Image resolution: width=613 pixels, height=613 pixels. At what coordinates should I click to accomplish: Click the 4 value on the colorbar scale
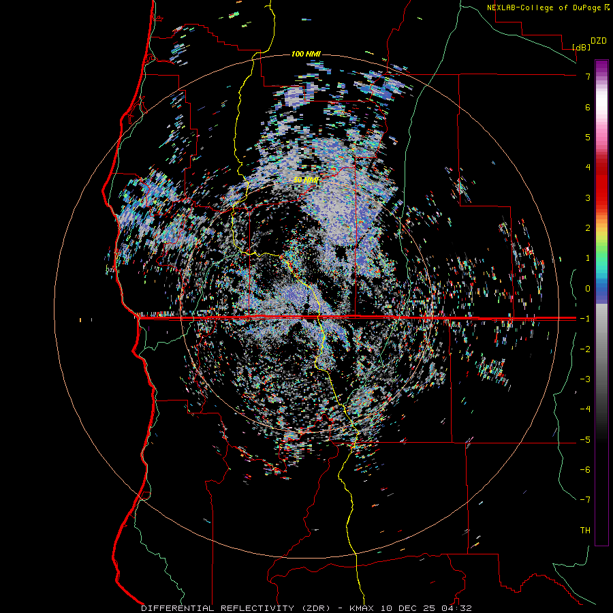tap(588, 168)
